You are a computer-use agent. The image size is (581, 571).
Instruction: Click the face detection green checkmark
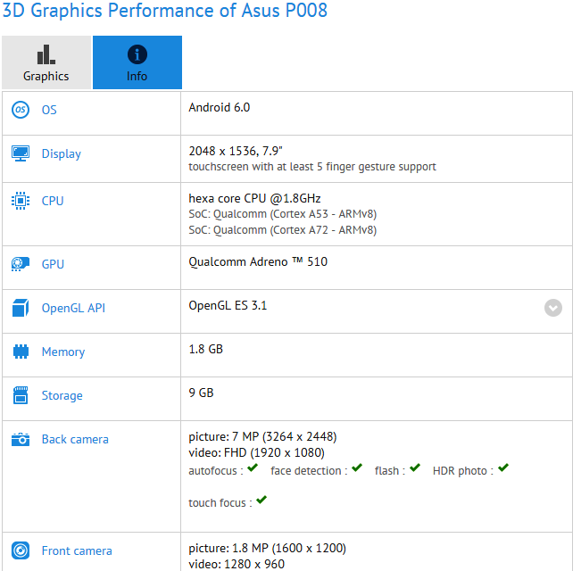click(x=357, y=468)
